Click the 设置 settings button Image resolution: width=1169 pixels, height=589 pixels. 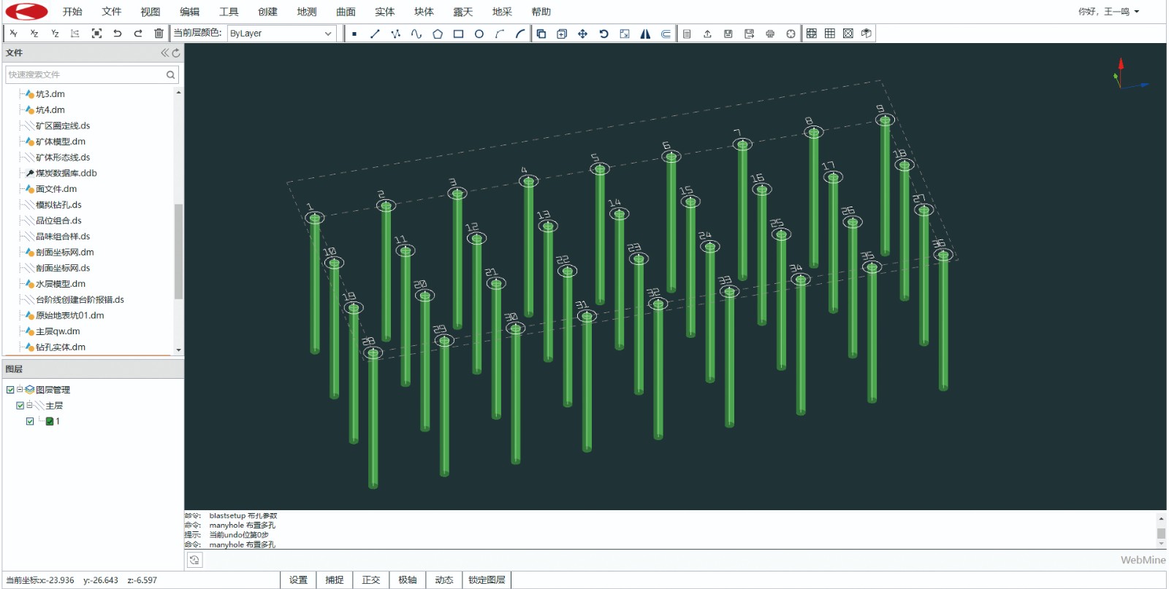tap(298, 580)
